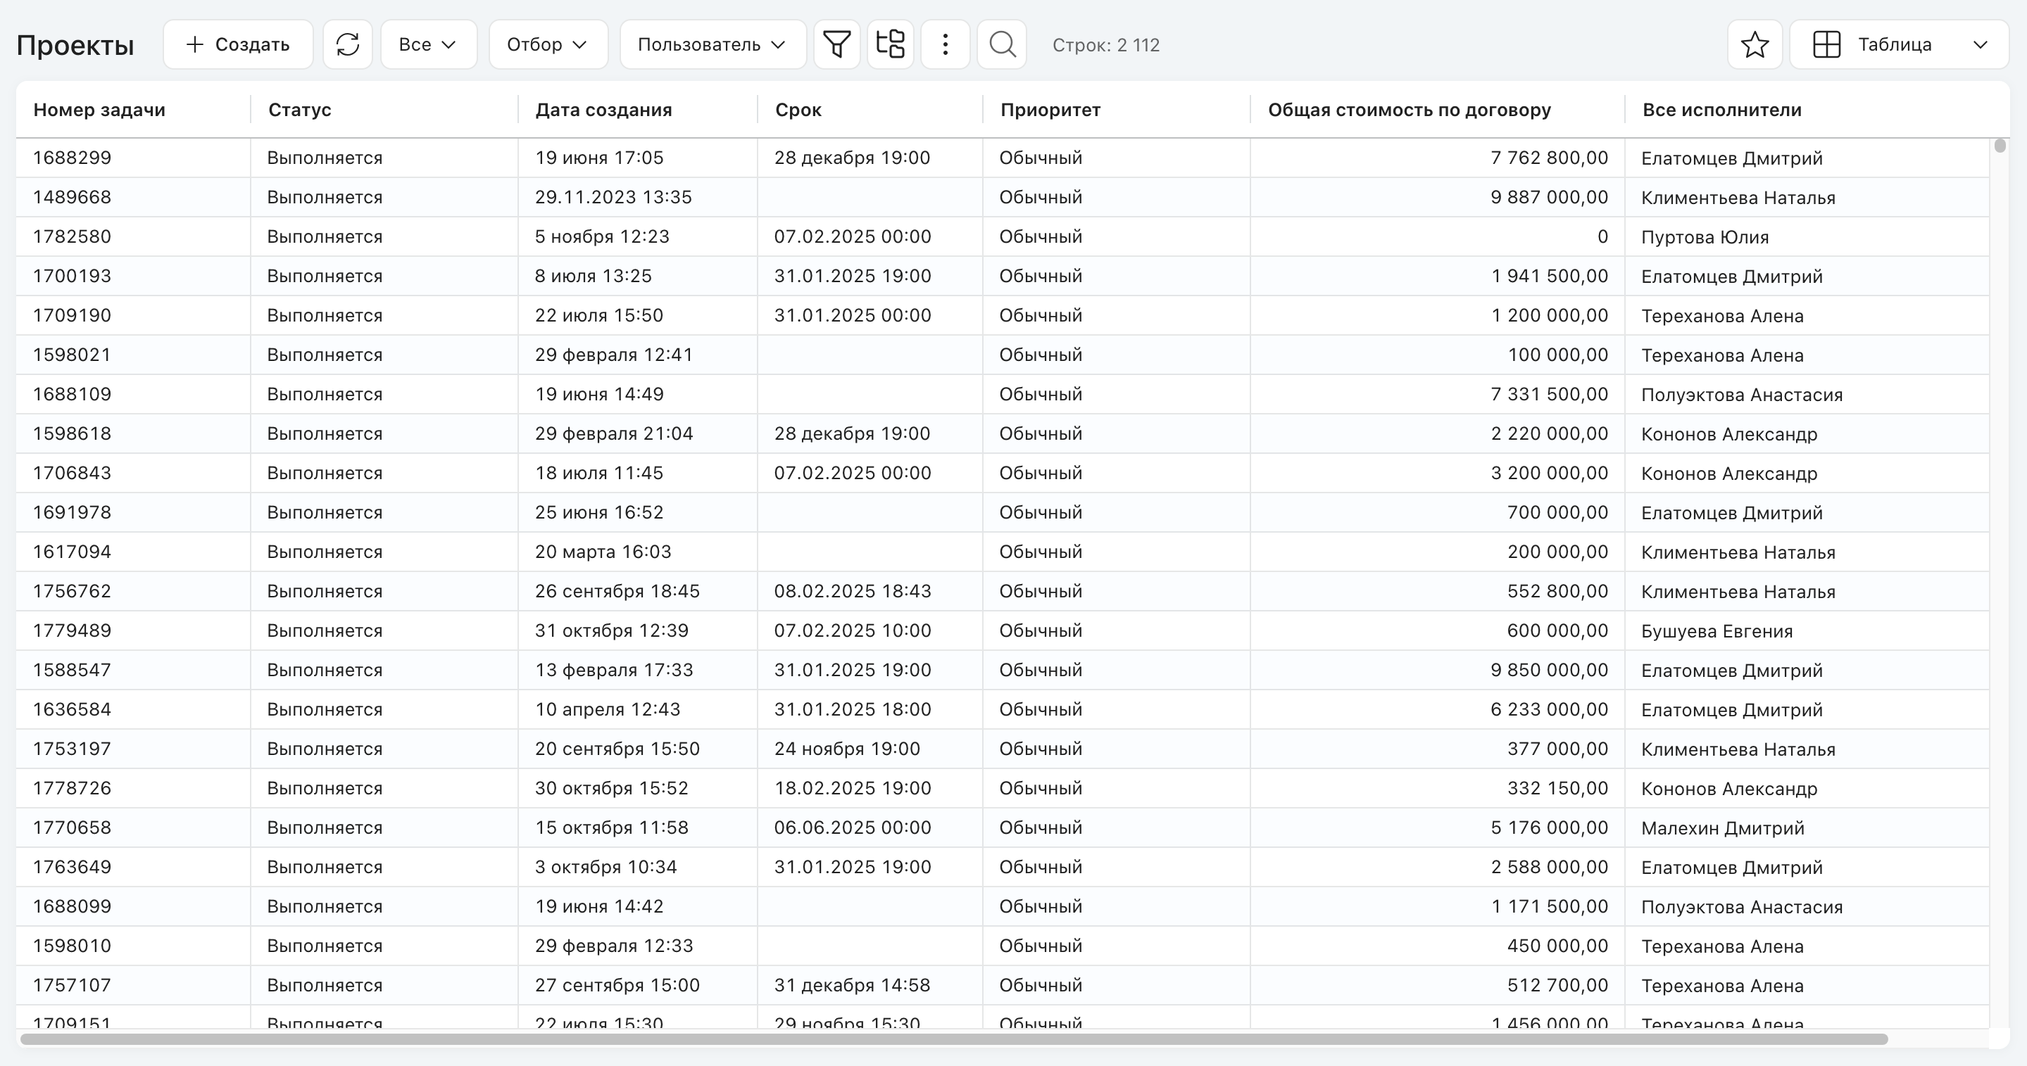Click task number 1763649
The width and height of the screenshot is (2027, 1066).
pos(73,867)
